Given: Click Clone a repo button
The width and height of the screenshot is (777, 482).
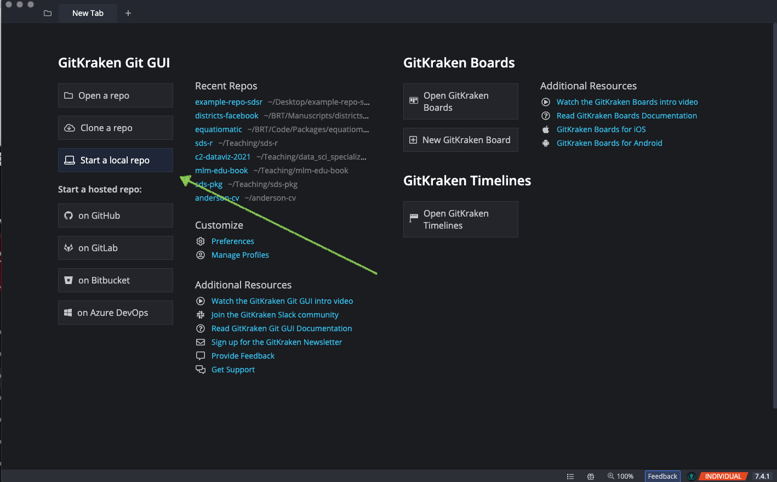Looking at the screenshot, I should (116, 128).
